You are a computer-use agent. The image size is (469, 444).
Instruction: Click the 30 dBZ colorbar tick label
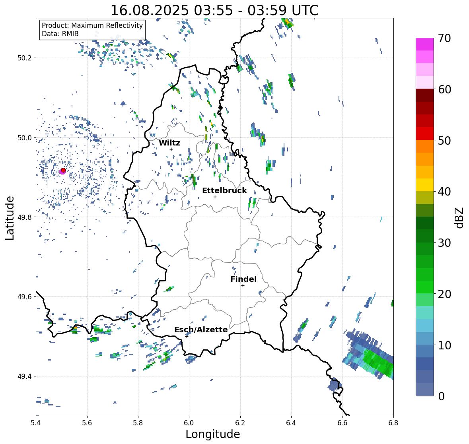click(444, 242)
